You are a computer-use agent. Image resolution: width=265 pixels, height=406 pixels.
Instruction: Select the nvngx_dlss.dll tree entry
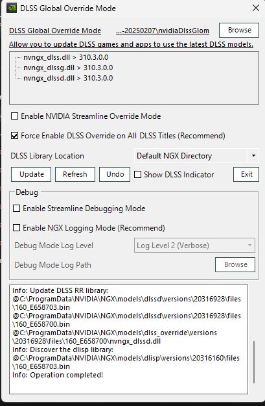(x=65, y=57)
